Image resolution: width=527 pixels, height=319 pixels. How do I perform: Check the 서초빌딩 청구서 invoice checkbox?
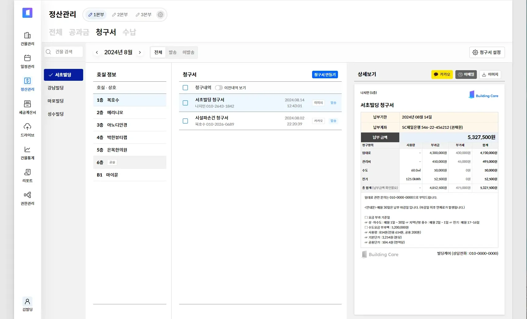(185, 103)
